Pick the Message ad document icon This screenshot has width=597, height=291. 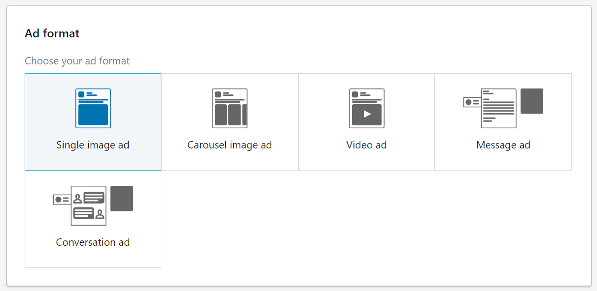pos(498,108)
